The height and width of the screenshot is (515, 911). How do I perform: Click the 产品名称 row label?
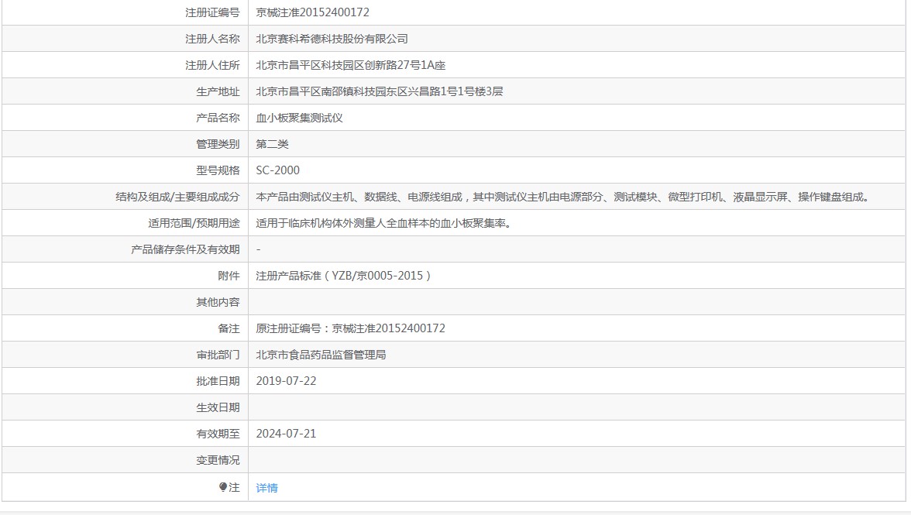point(218,118)
